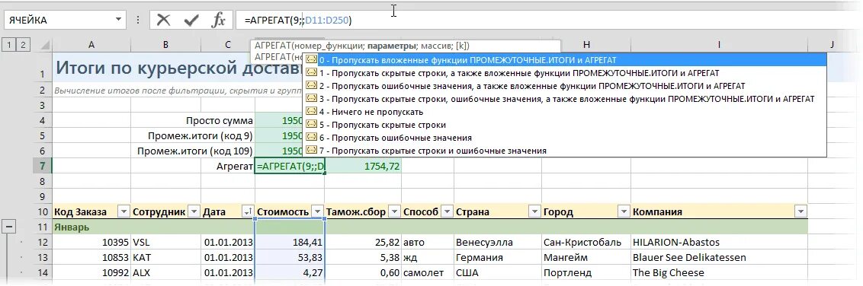This screenshot has height=286, width=863.
Task: Click company cell Blauer See Delikatessen
Action: (x=719, y=257)
